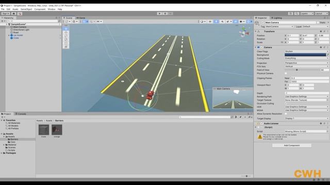Image resolution: width=330 pixels, height=185 pixels.
Task: Click the cloud services icon
Action: pyautogui.click(x=14, y=14)
